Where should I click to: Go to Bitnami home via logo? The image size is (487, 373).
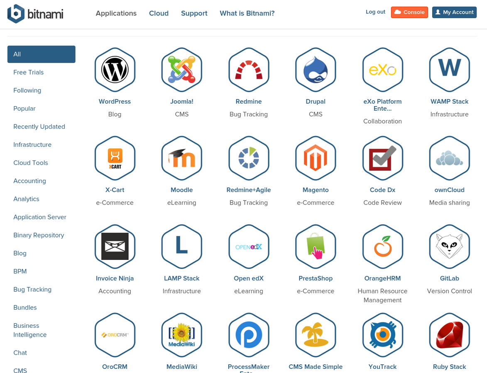coord(35,14)
